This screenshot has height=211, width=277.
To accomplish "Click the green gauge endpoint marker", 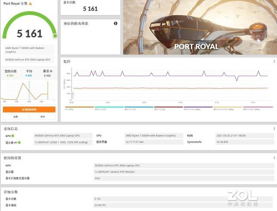I will coord(55,36).
